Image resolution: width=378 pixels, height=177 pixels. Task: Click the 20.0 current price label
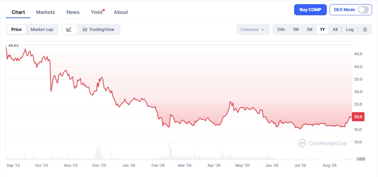(x=358, y=116)
